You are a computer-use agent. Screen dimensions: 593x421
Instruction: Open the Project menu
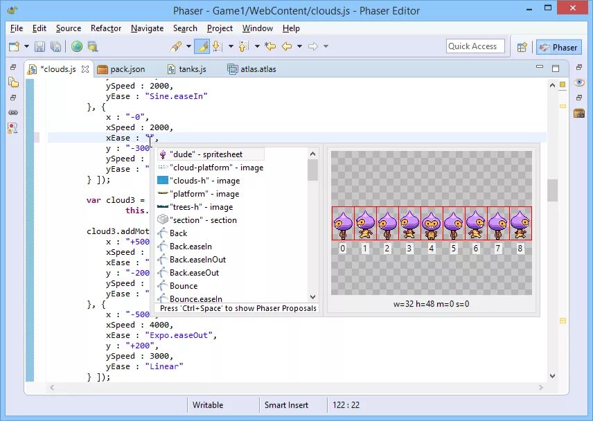coord(220,28)
